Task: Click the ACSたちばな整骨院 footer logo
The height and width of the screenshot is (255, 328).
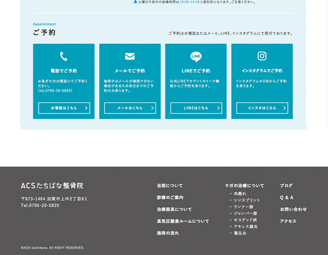Action: coord(52,186)
